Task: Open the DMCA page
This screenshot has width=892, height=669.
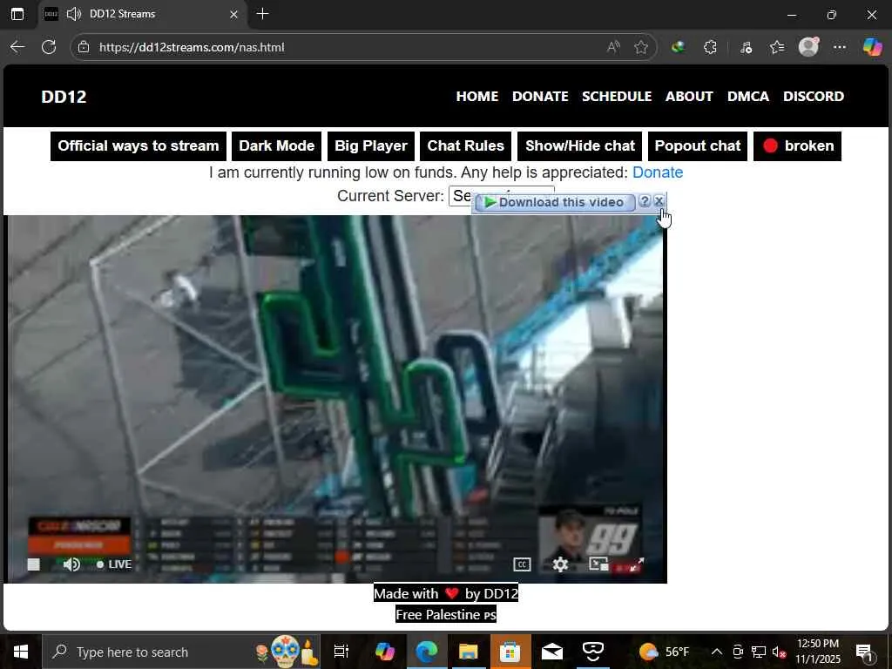Action: pyautogui.click(x=748, y=96)
